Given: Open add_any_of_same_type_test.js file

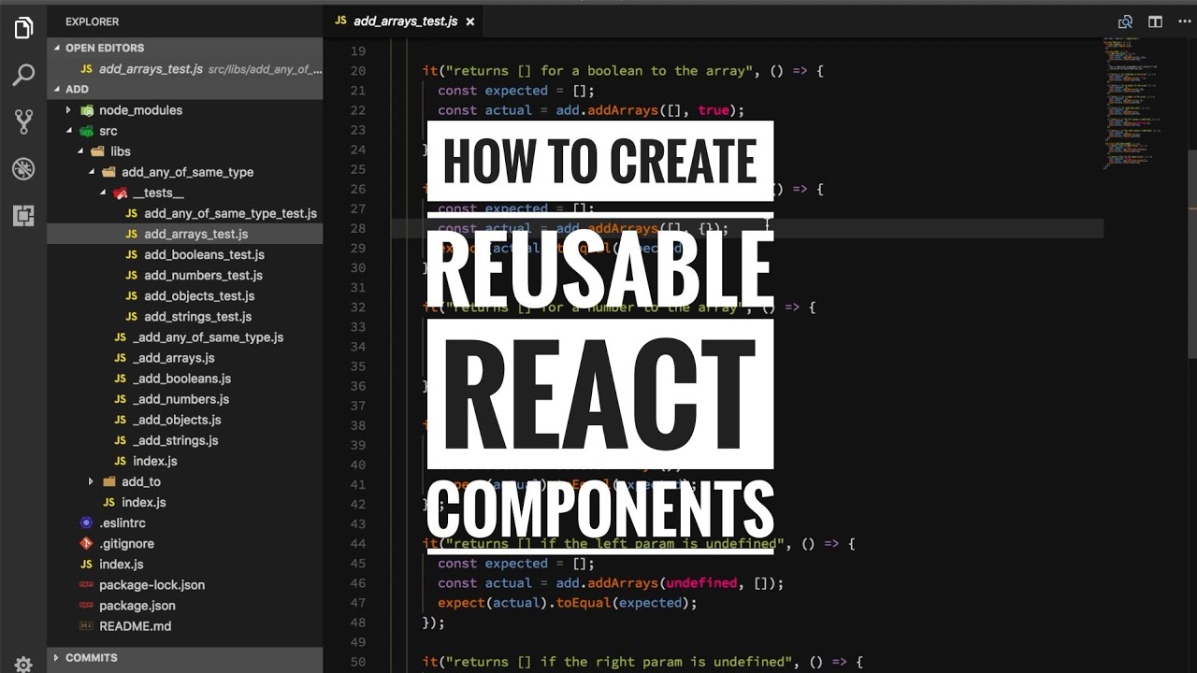Looking at the screenshot, I should click(x=185, y=213).
